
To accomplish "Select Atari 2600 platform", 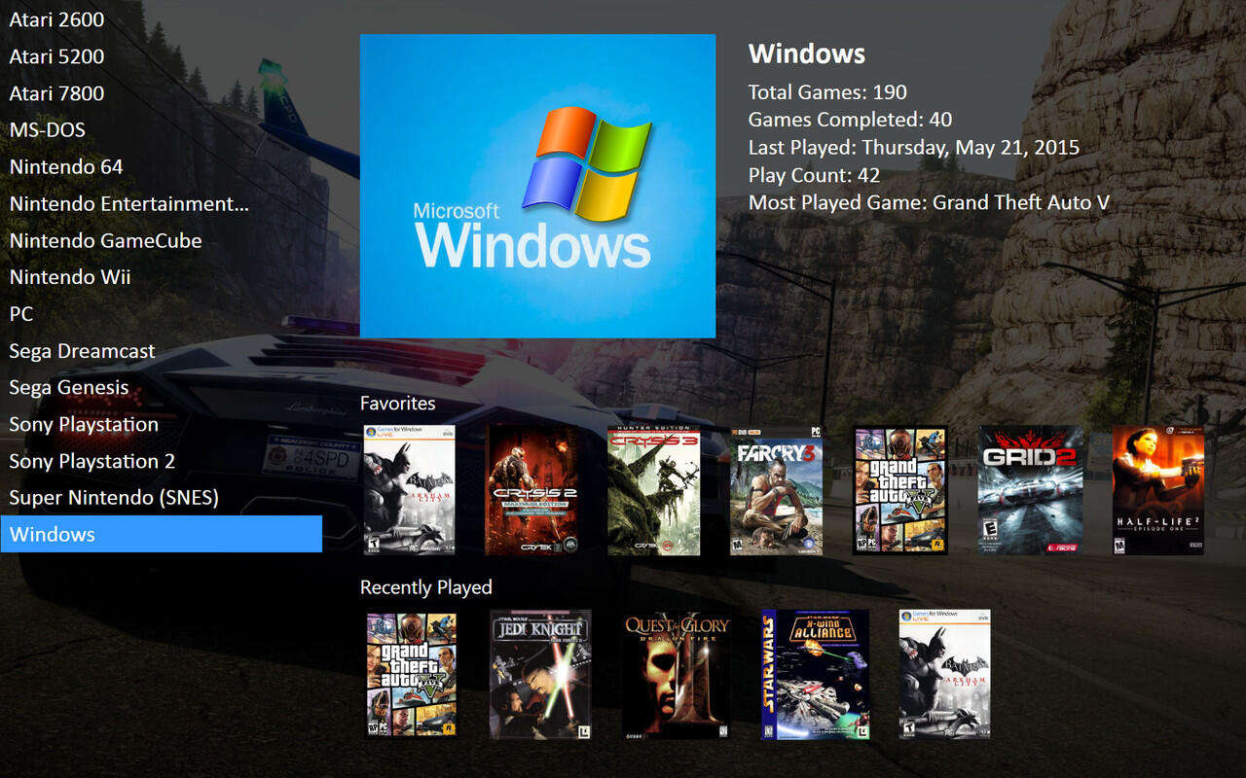I will point(162,19).
